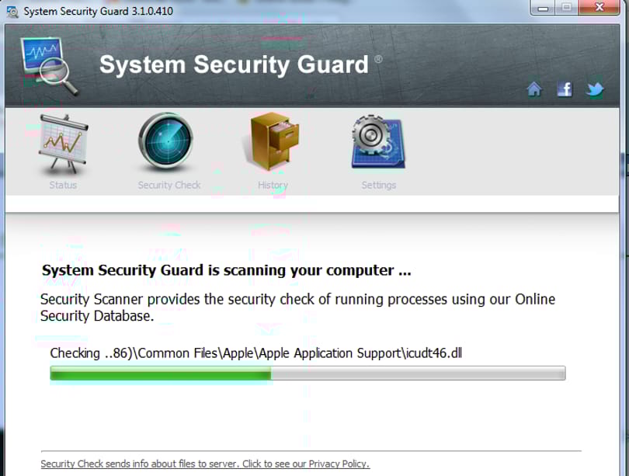Click the title bar app icon
This screenshot has width=629, height=476.
tap(12, 11)
